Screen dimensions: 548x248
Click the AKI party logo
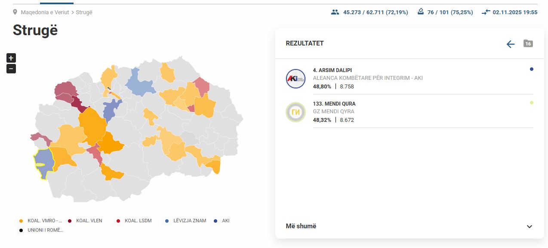pyautogui.click(x=295, y=78)
